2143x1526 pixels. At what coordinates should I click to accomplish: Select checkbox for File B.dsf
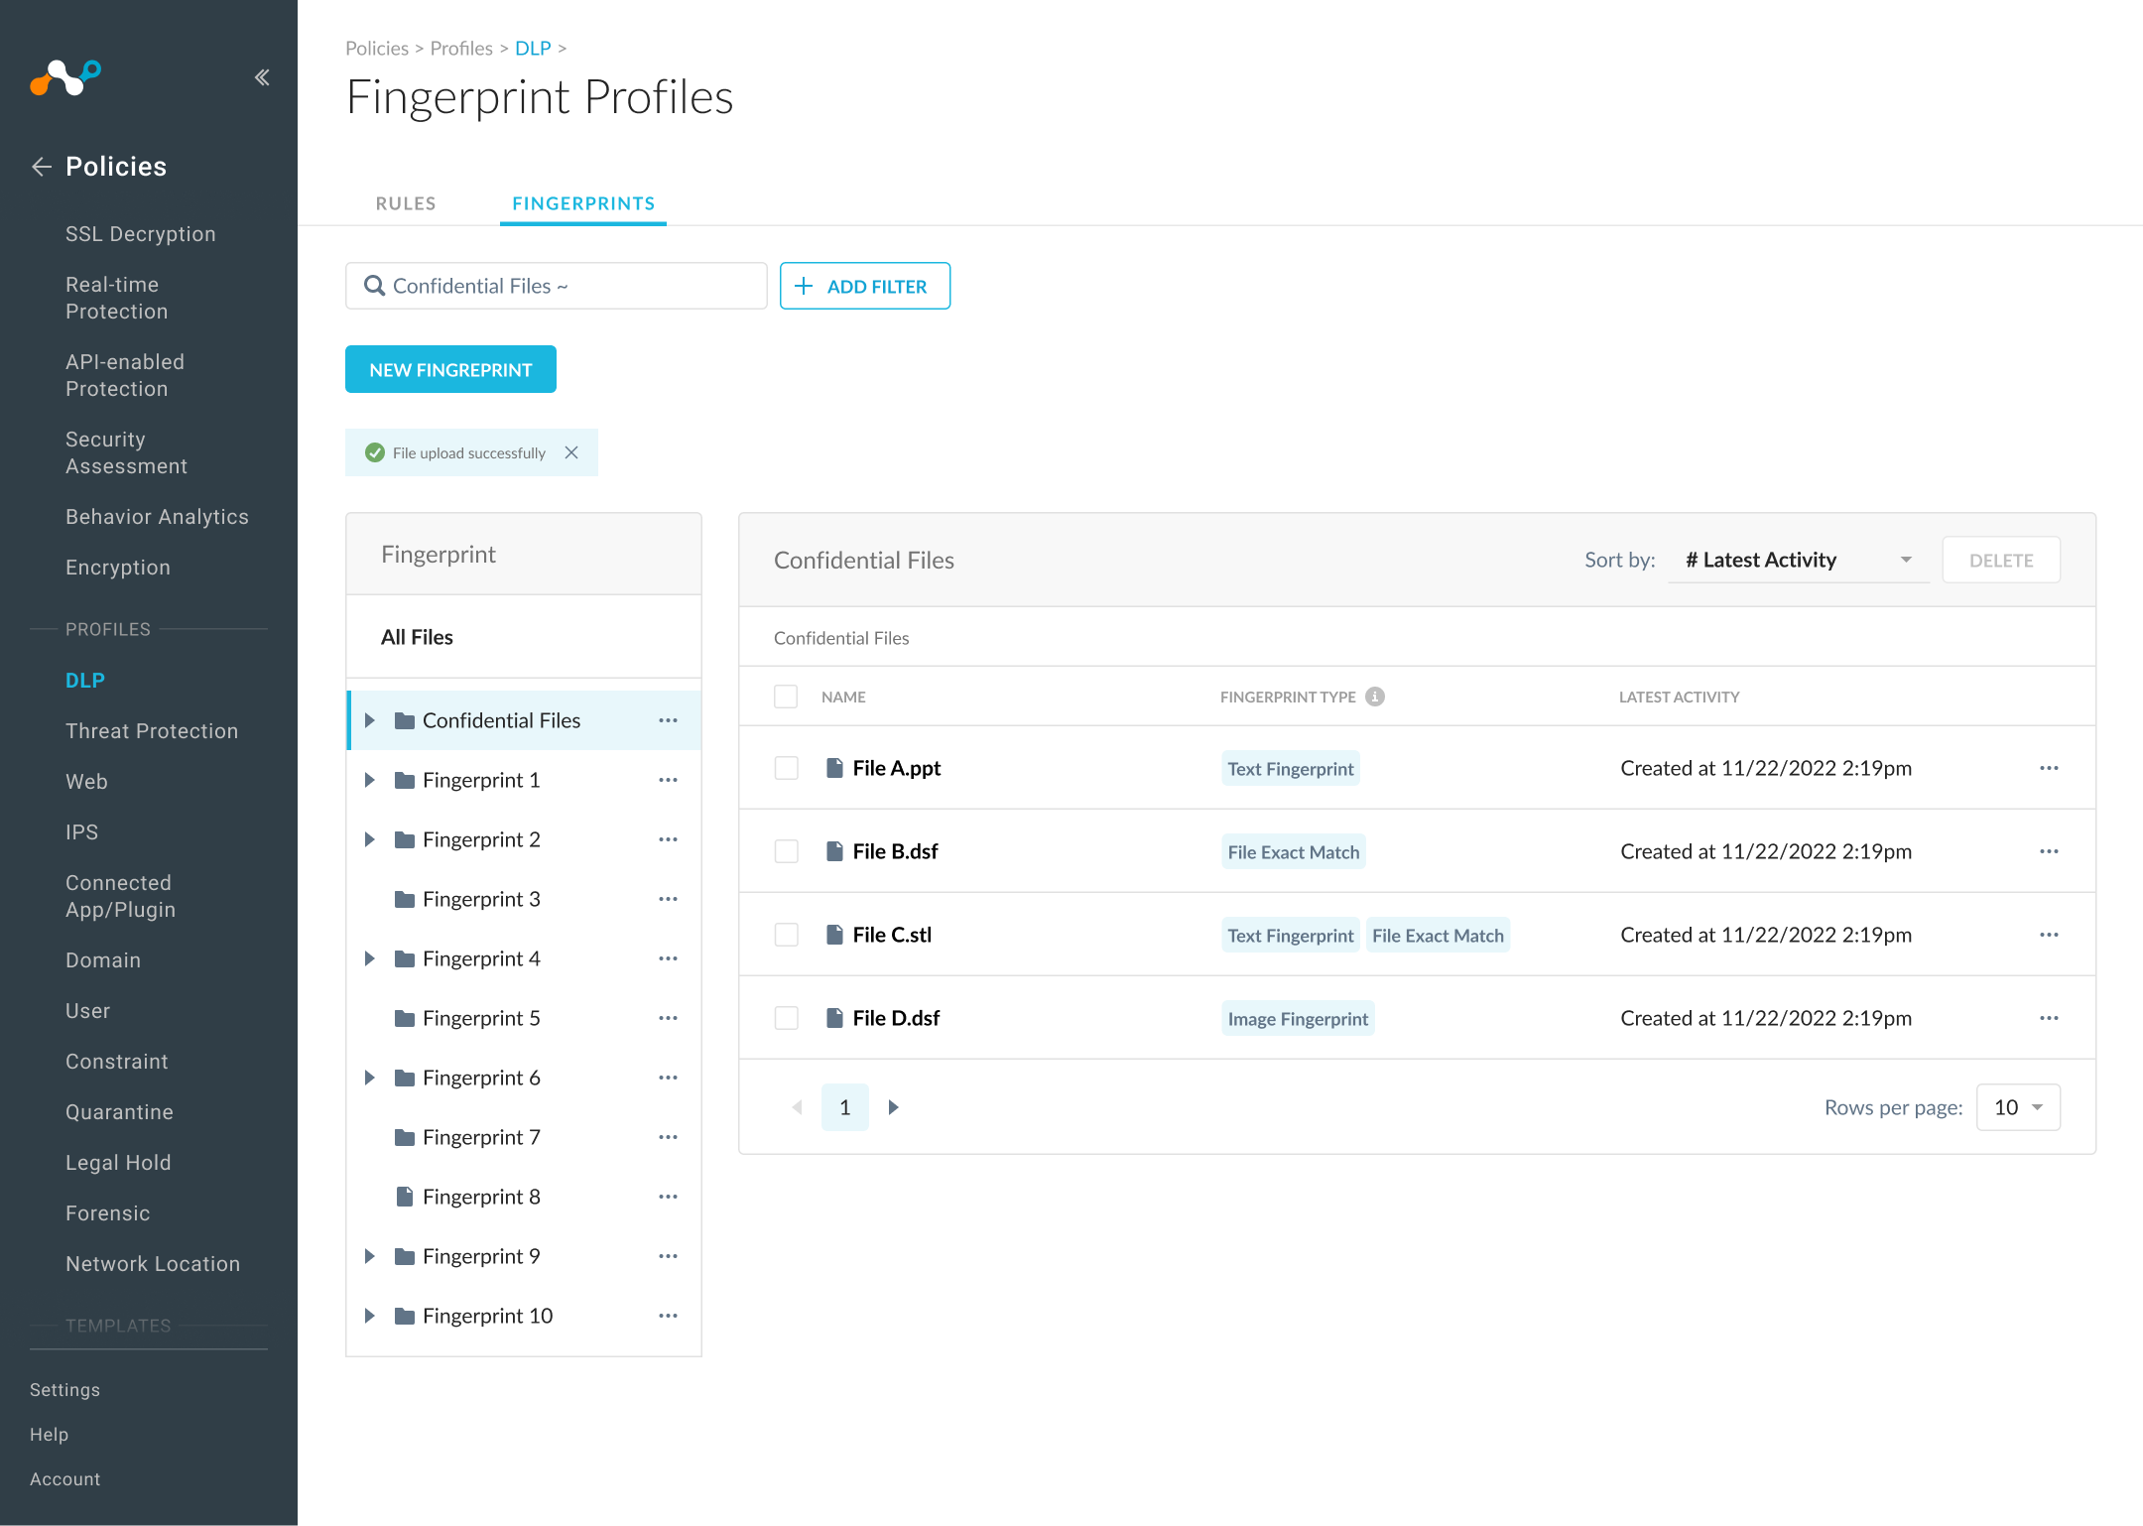(x=786, y=851)
